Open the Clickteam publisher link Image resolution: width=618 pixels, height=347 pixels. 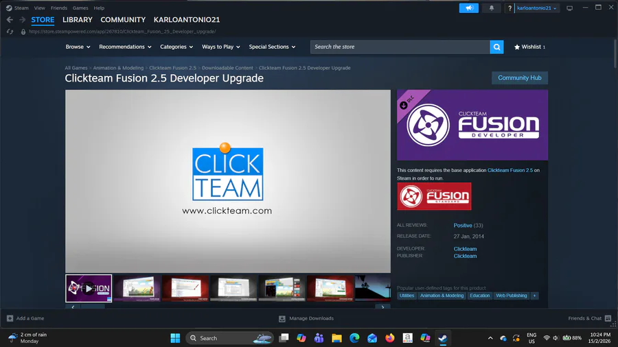click(x=465, y=256)
